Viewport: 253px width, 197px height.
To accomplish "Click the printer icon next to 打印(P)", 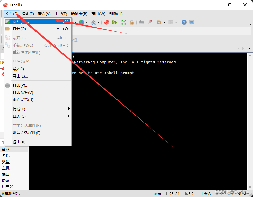I will (7, 85).
